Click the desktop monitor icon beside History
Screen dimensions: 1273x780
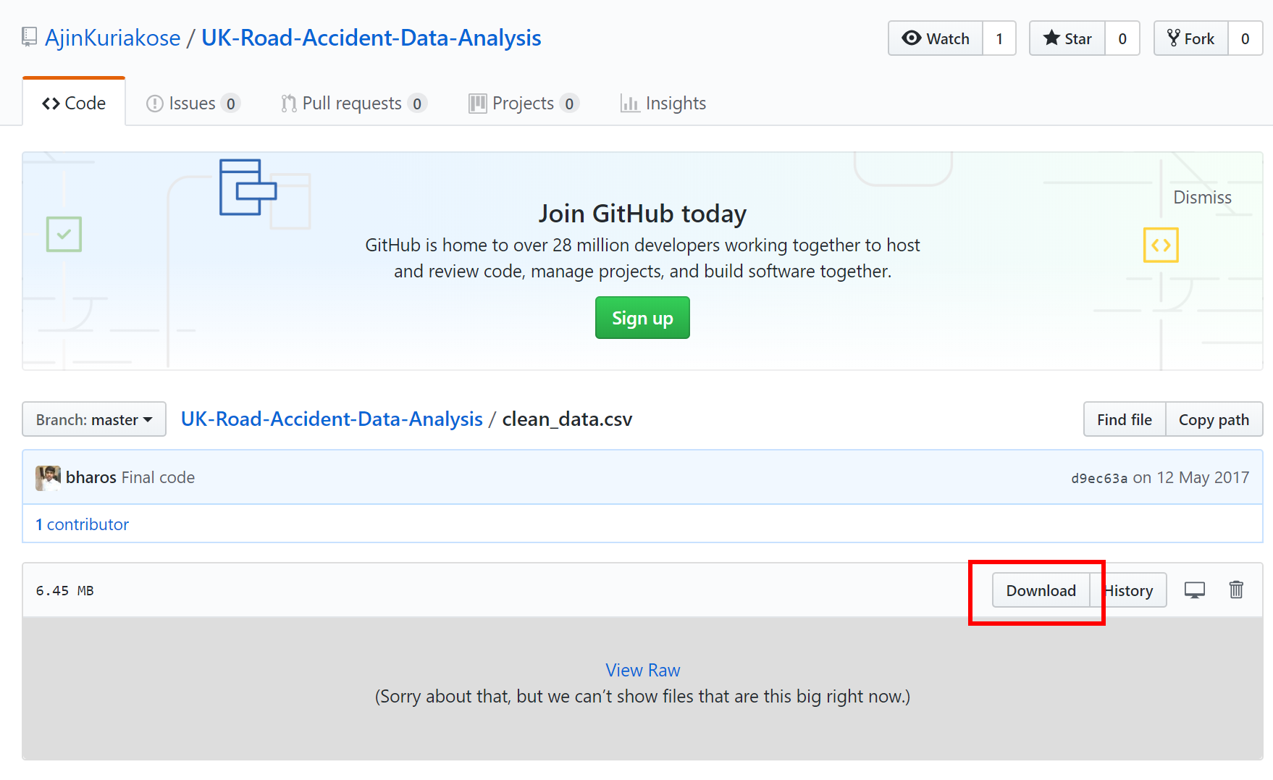click(x=1194, y=590)
